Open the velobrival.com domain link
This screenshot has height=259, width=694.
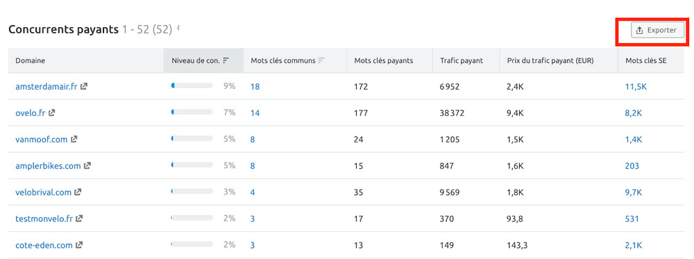(x=43, y=192)
